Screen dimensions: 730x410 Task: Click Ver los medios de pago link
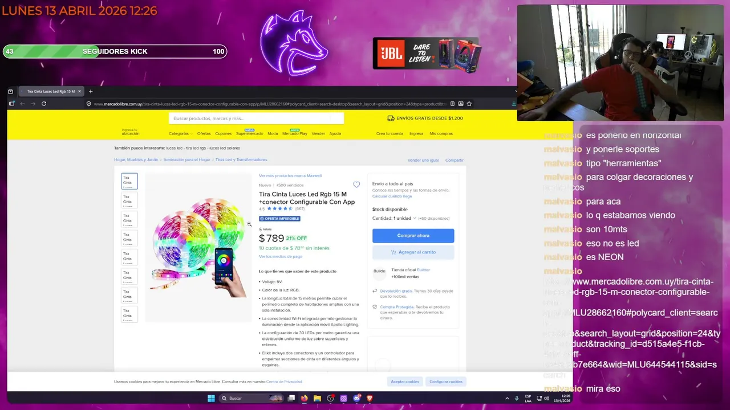(x=281, y=256)
